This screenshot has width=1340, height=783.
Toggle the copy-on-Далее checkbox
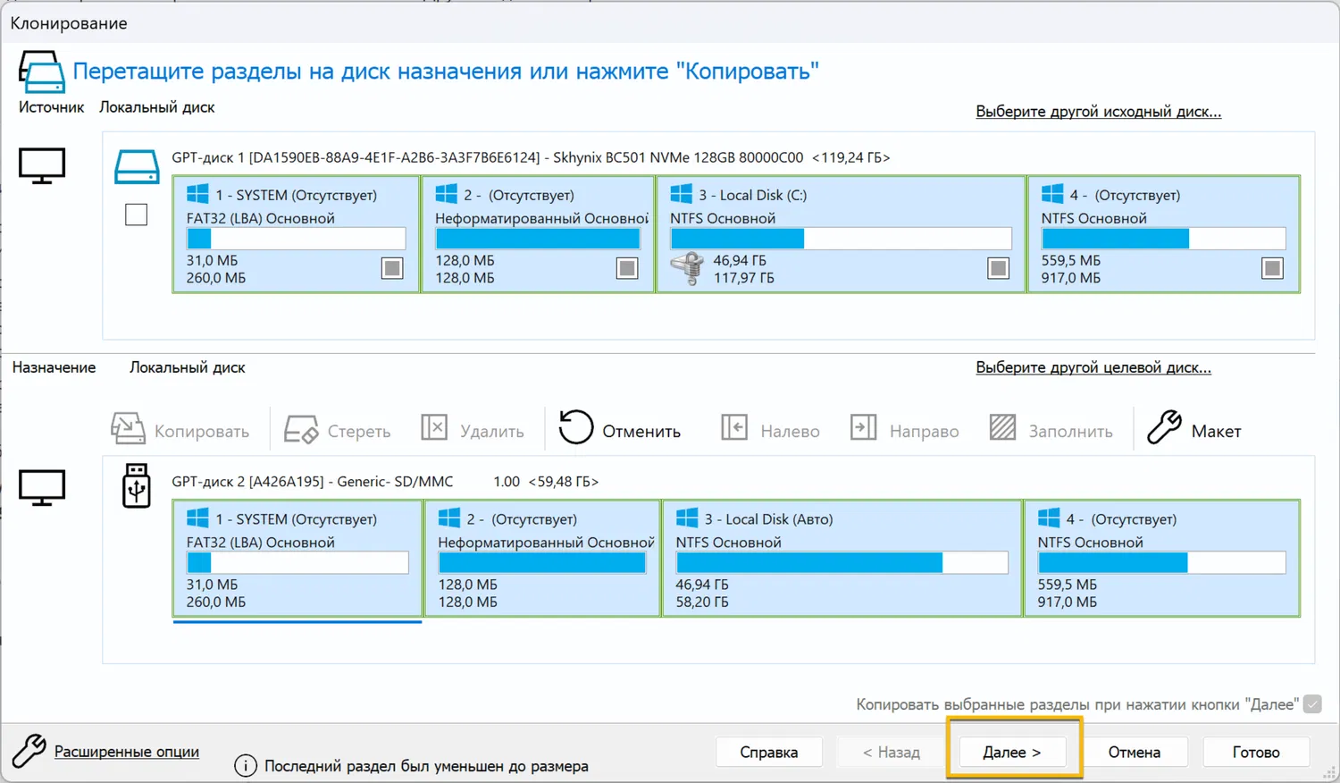pyautogui.click(x=1312, y=704)
